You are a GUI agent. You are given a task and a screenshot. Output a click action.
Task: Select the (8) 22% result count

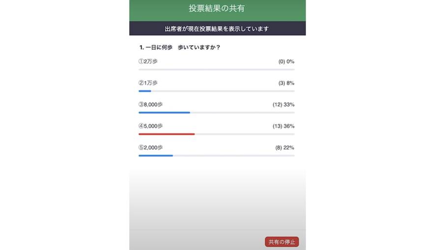pyautogui.click(x=285, y=148)
